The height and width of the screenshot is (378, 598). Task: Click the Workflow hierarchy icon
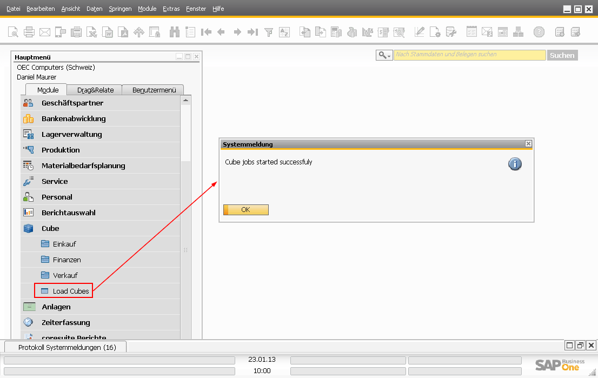tap(519, 32)
